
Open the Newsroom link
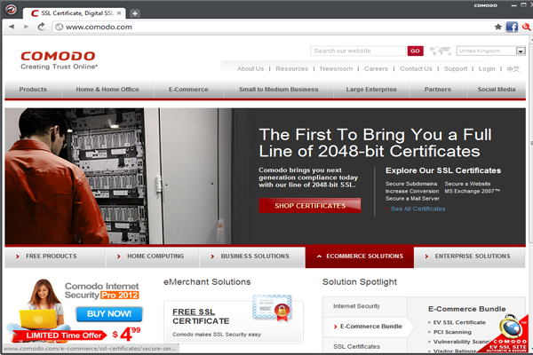pos(336,68)
